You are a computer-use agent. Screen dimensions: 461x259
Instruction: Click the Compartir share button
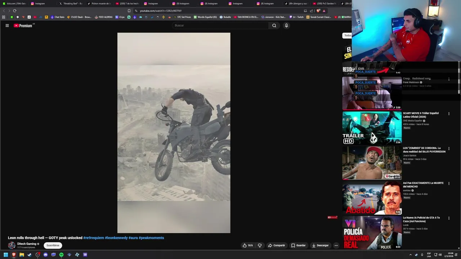(277, 245)
